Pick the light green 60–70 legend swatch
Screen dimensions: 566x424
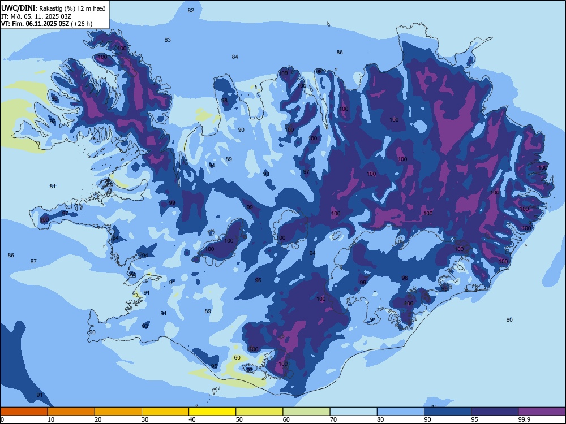[306, 412]
